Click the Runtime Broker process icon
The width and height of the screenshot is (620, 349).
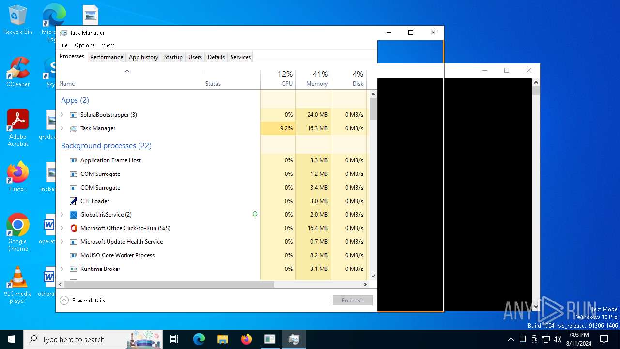tap(74, 269)
